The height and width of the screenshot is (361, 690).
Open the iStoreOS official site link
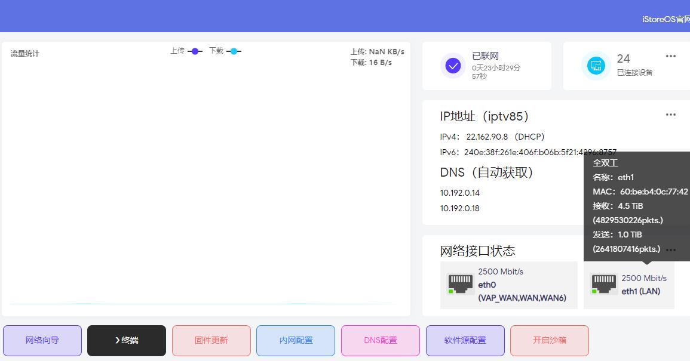pyautogui.click(x=666, y=19)
